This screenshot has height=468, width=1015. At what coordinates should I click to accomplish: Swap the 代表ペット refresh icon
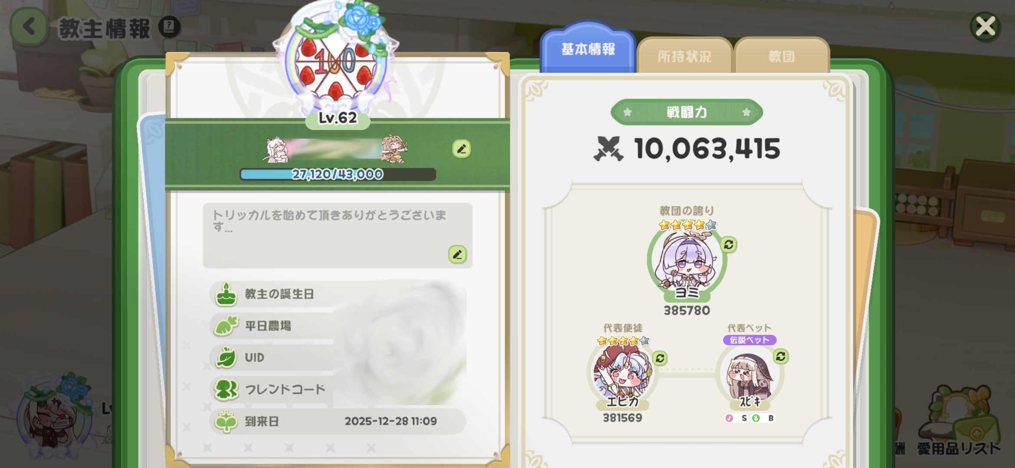click(x=781, y=356)
